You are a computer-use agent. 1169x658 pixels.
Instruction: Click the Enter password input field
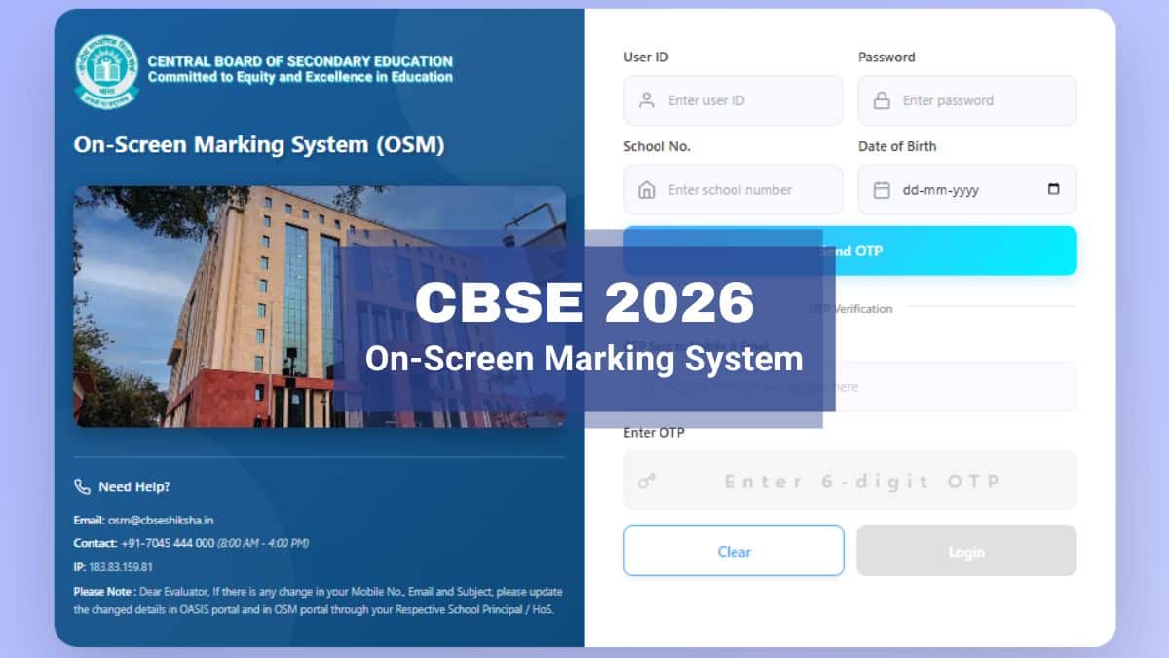pos(964,100)
